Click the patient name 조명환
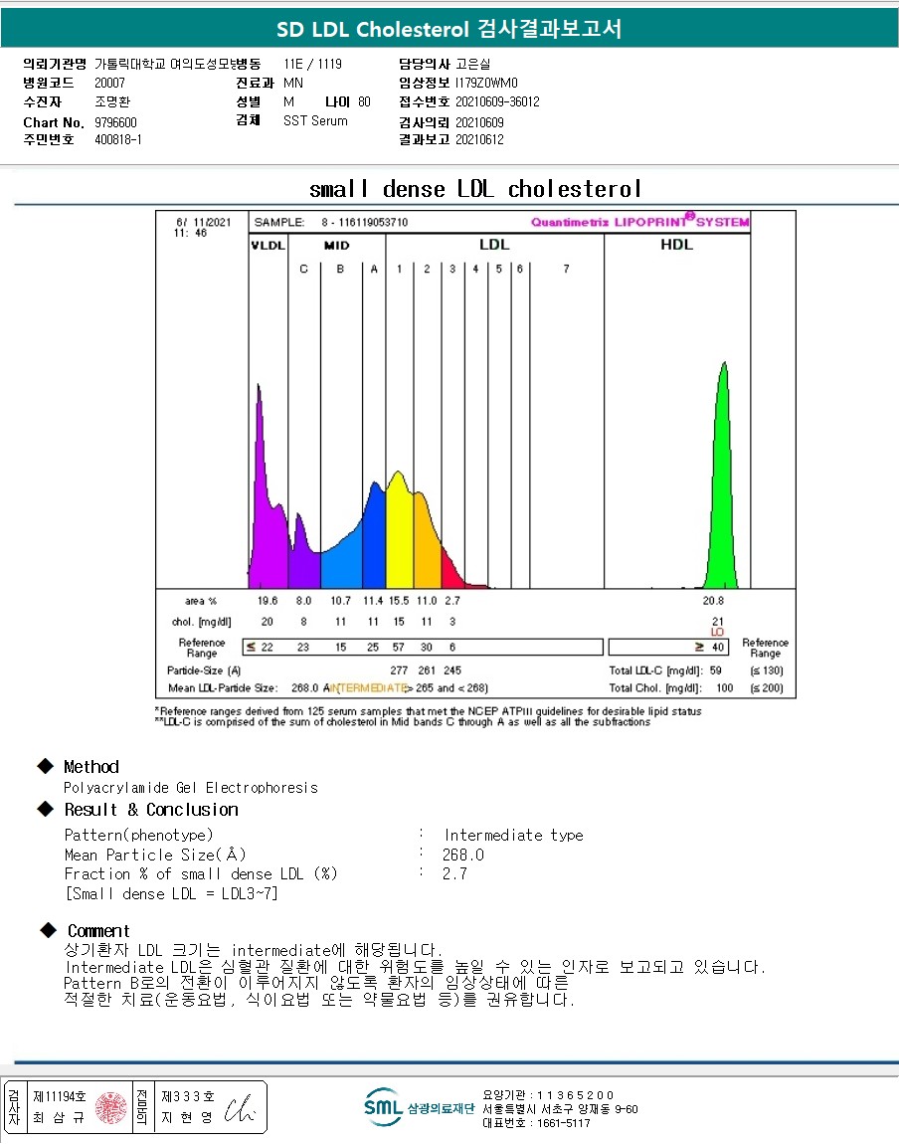This screenshot has width=899, height=1144. click(112, 101)
